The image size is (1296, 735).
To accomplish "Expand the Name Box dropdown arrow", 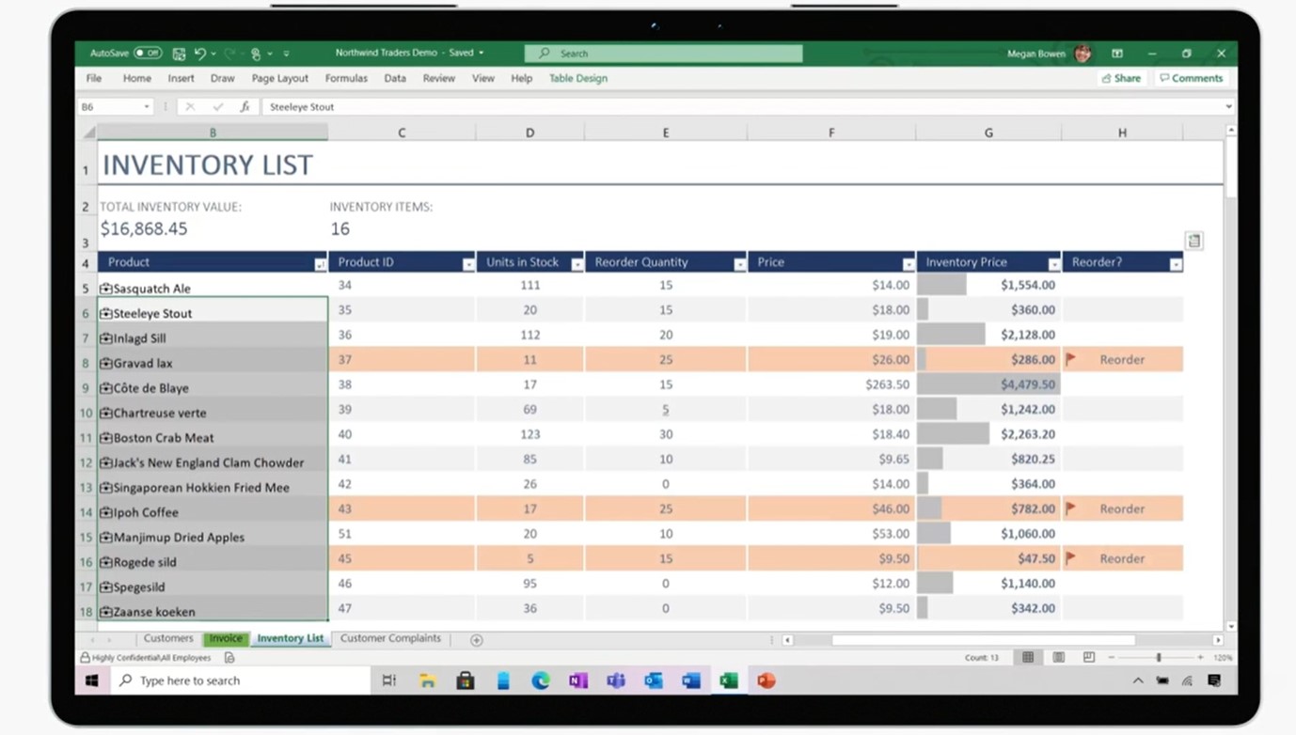I will [147, 107].
